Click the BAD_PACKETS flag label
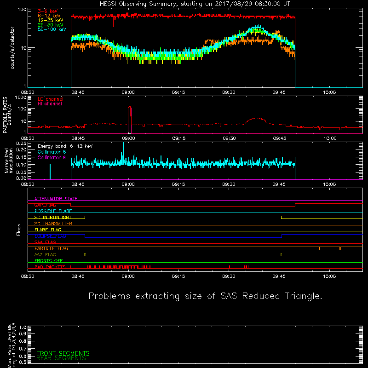Viewport: 368px width, 368px height. 50,267
